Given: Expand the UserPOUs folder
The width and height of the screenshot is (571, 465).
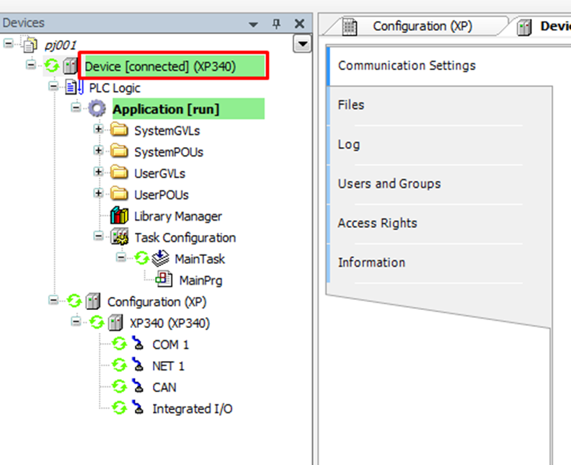Looking at the screenshot, I should tap(98, 195).
